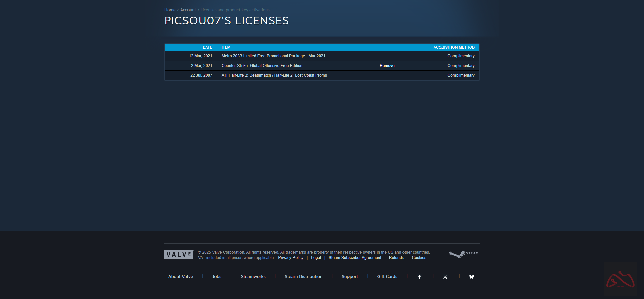Open Gift Cards in the footer

(387, 277)
